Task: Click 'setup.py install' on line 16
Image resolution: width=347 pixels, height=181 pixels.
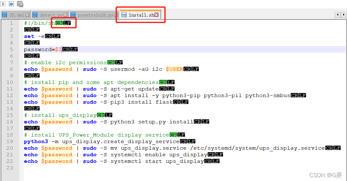Action: coord(166,122)
